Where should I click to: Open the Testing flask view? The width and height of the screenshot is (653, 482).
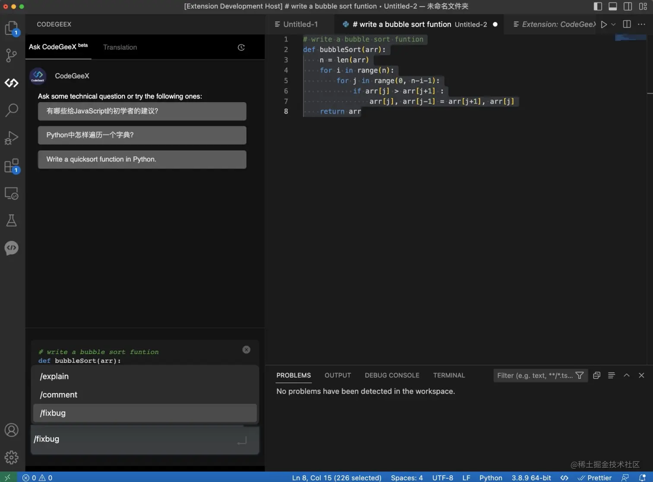(x=12, y=221)
